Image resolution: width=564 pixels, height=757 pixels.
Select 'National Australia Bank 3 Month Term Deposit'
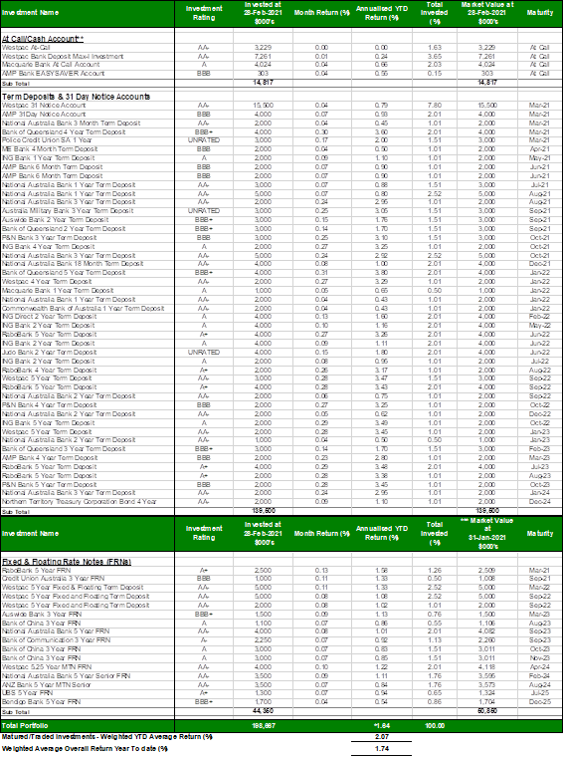(71, 124)
